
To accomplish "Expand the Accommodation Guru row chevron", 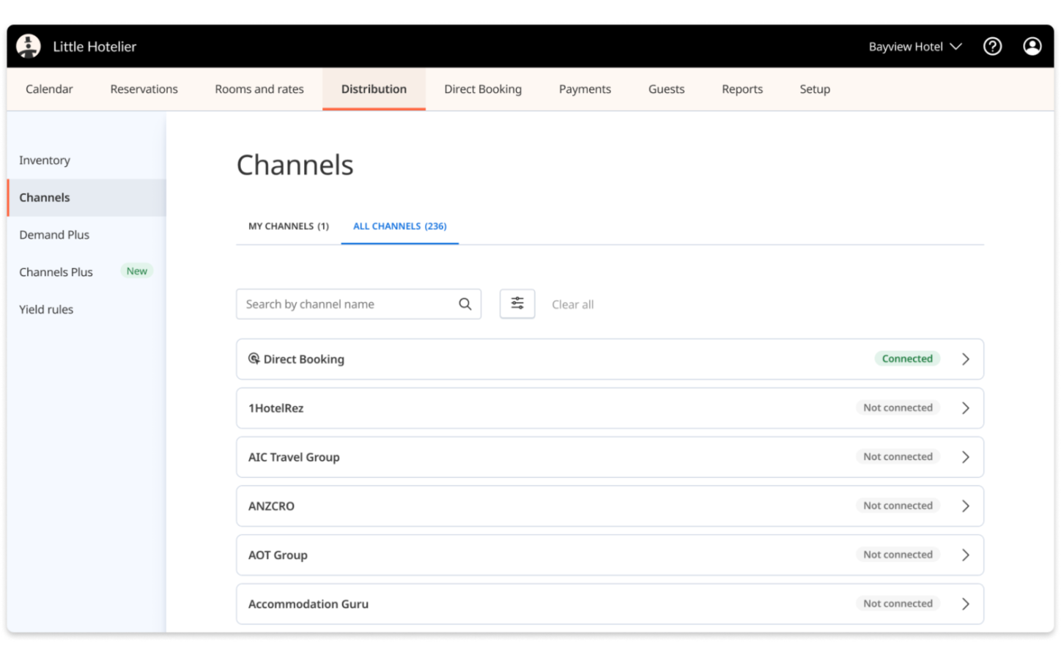I will (966, 604).
